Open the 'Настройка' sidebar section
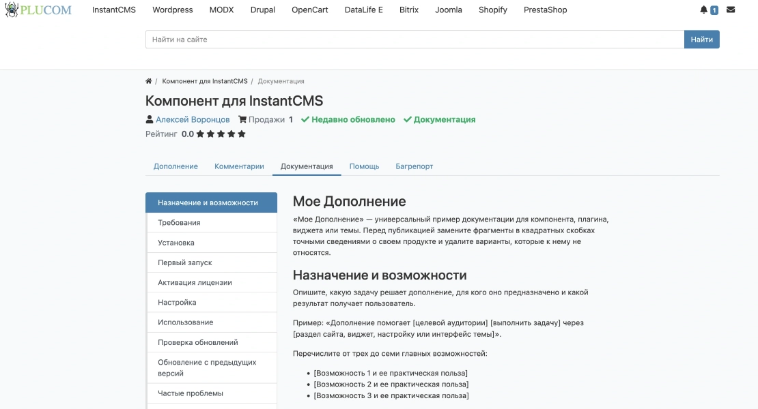 point(211,303)
